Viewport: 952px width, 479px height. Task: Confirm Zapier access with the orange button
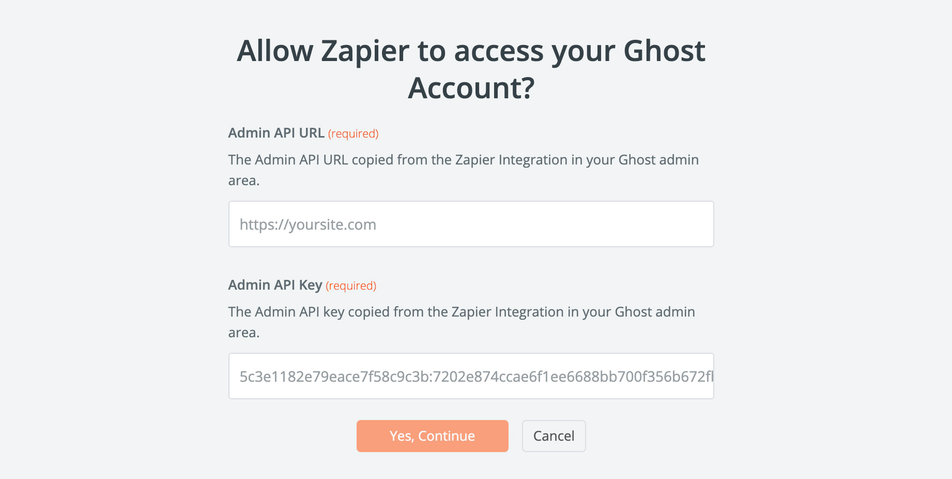432,436
